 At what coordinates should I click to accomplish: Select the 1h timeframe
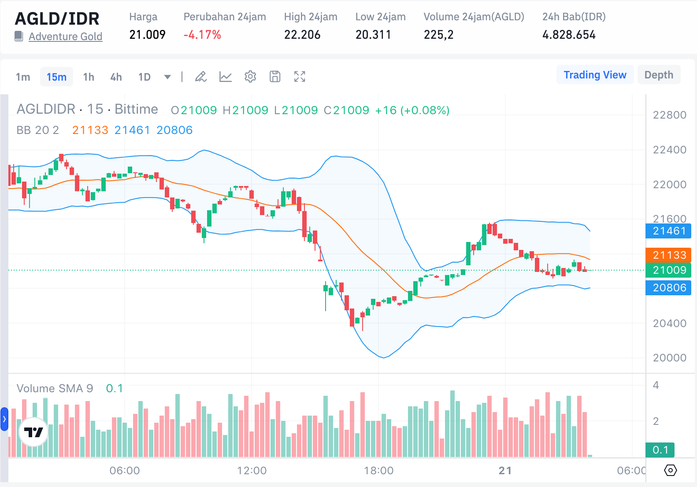[89, 77]
